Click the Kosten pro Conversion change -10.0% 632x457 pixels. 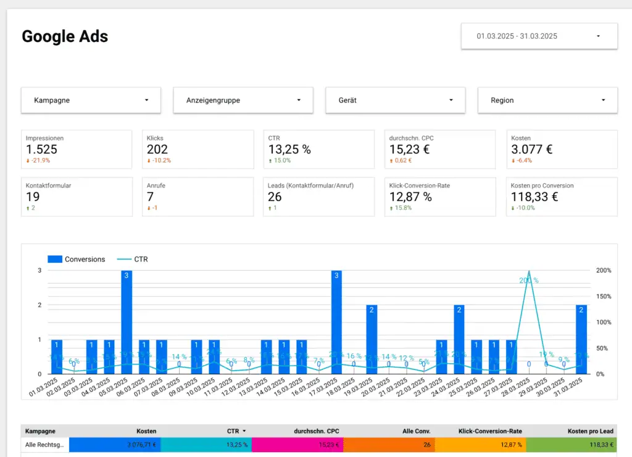(x=523, y=208)
